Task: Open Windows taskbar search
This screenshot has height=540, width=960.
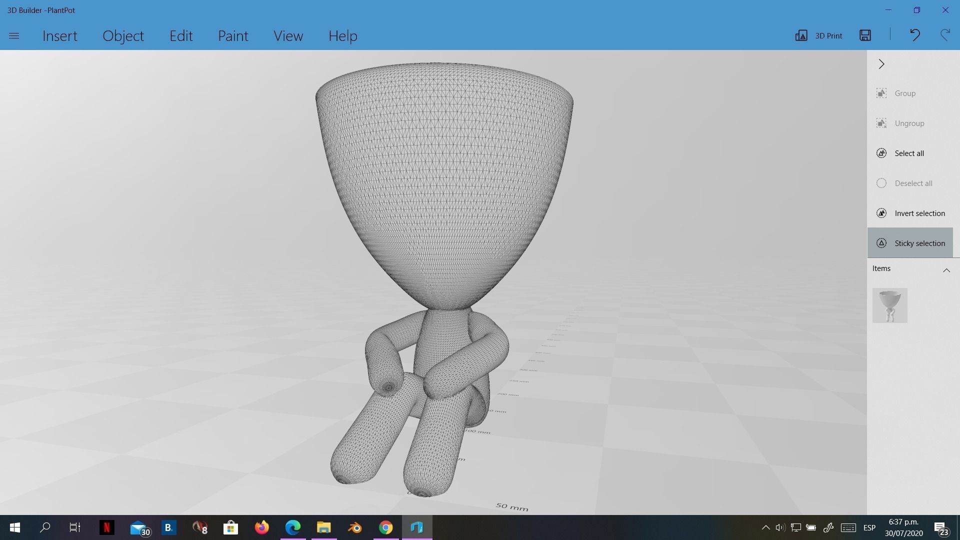Action: [45, 527]
